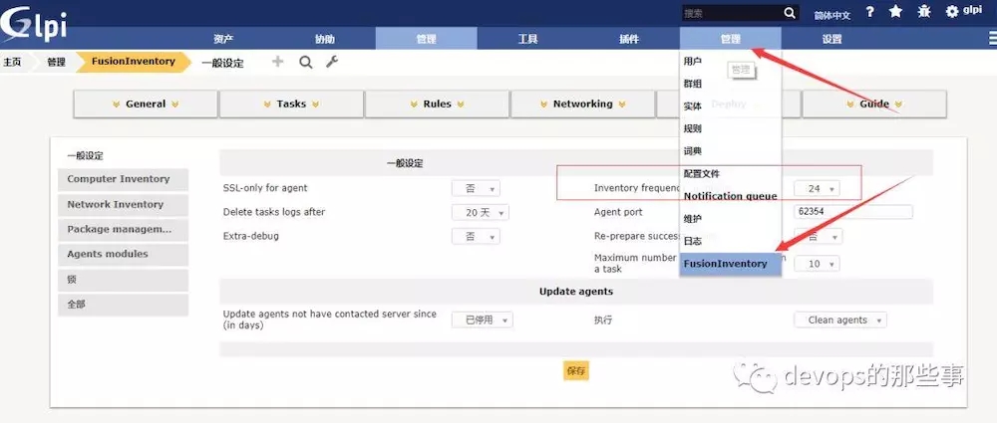Select 词典 in dropdown menu

730,151
